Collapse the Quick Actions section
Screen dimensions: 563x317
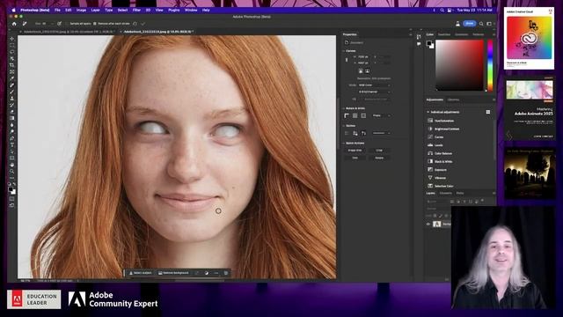pyautogui.click(x=344, y=143)
